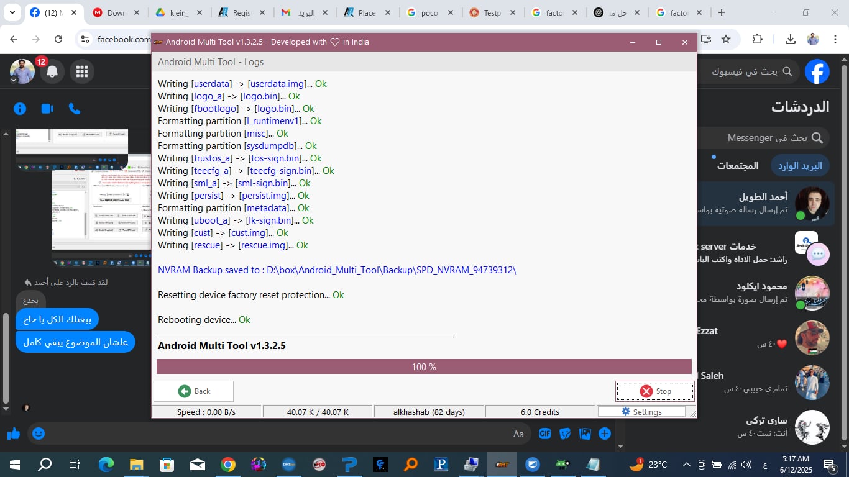Open the sticker picker in chat
The height and width of the screenshot is (477, 849).
(565, 434)
